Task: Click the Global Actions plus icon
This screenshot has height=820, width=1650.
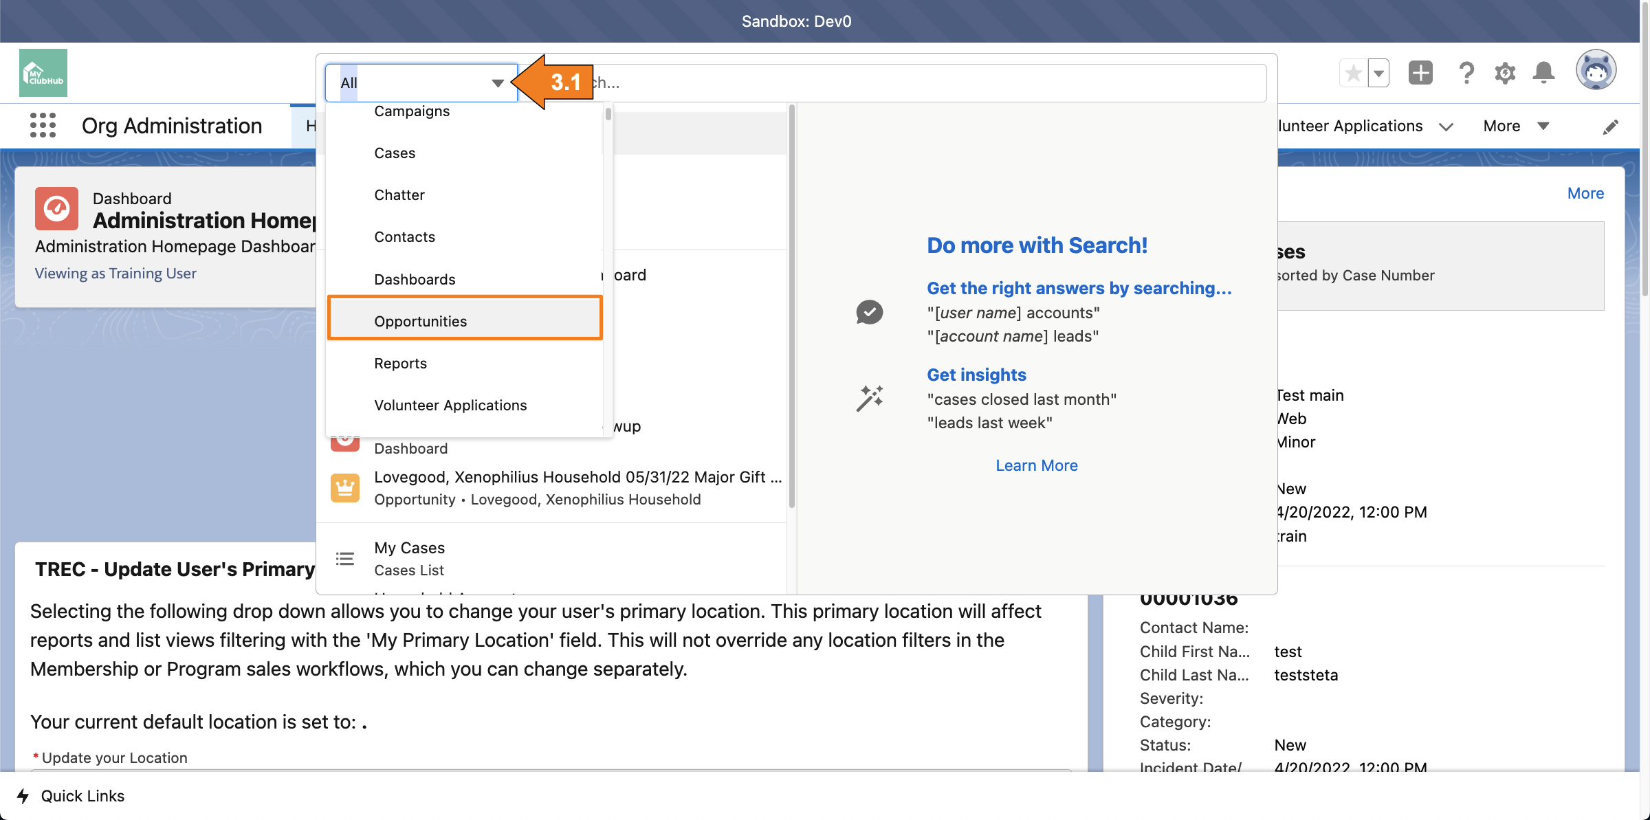Action: [x=1420, y=73]
